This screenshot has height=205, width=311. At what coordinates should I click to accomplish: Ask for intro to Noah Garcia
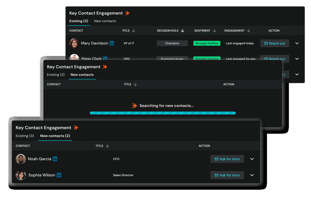[227, 159]
